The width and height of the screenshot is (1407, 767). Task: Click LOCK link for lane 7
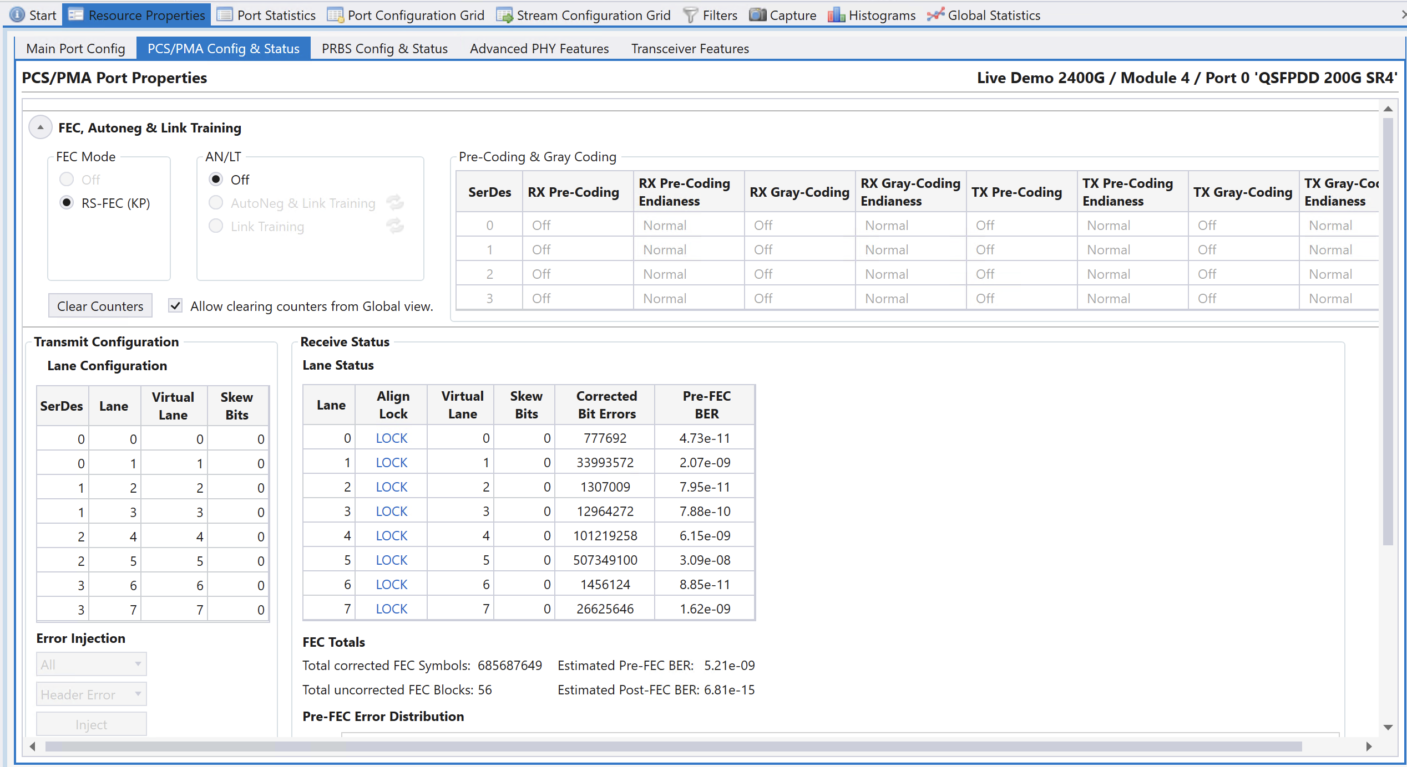point(392,609)
